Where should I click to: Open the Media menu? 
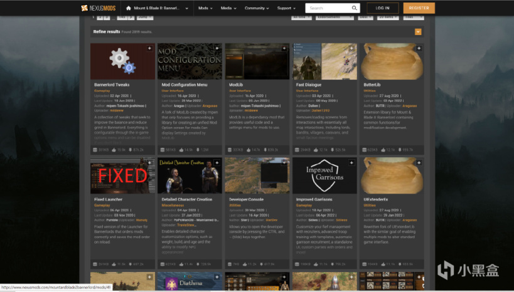tap(228, 8)
